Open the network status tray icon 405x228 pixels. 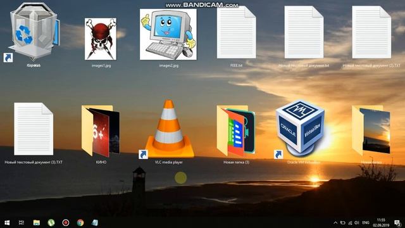point(350,222)
